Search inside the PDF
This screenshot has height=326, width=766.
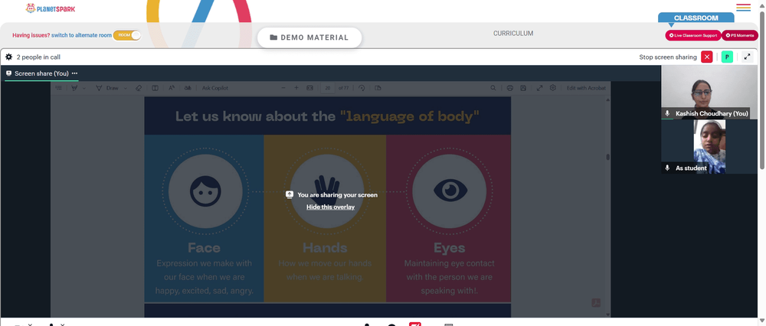(x=493, y=88)
